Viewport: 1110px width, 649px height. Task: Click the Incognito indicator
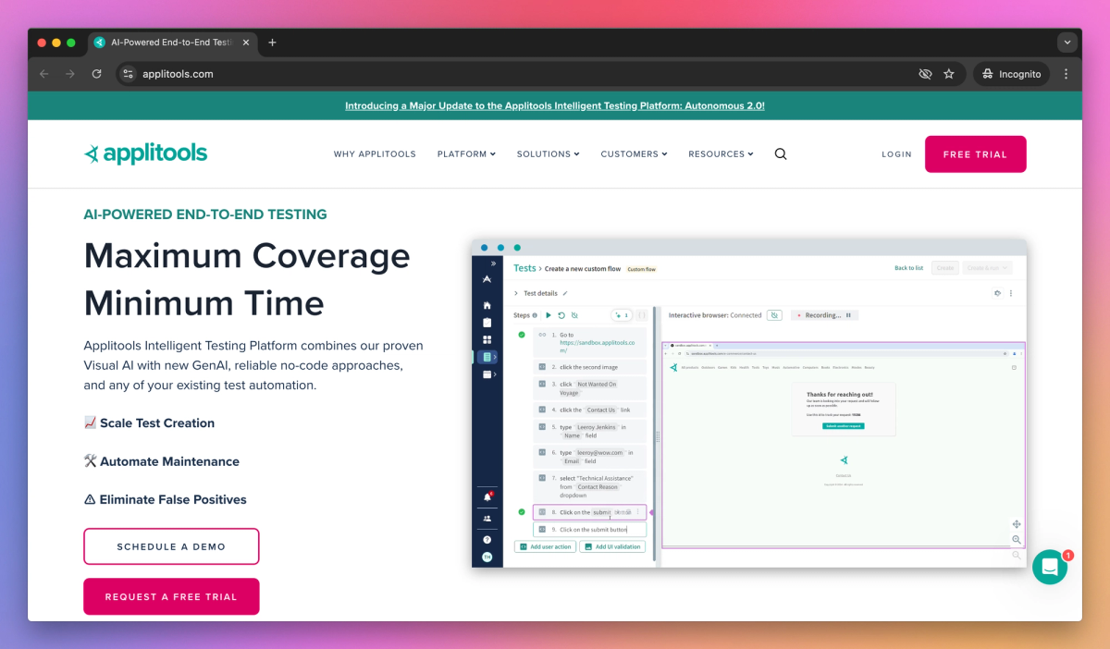point(1011,74)
